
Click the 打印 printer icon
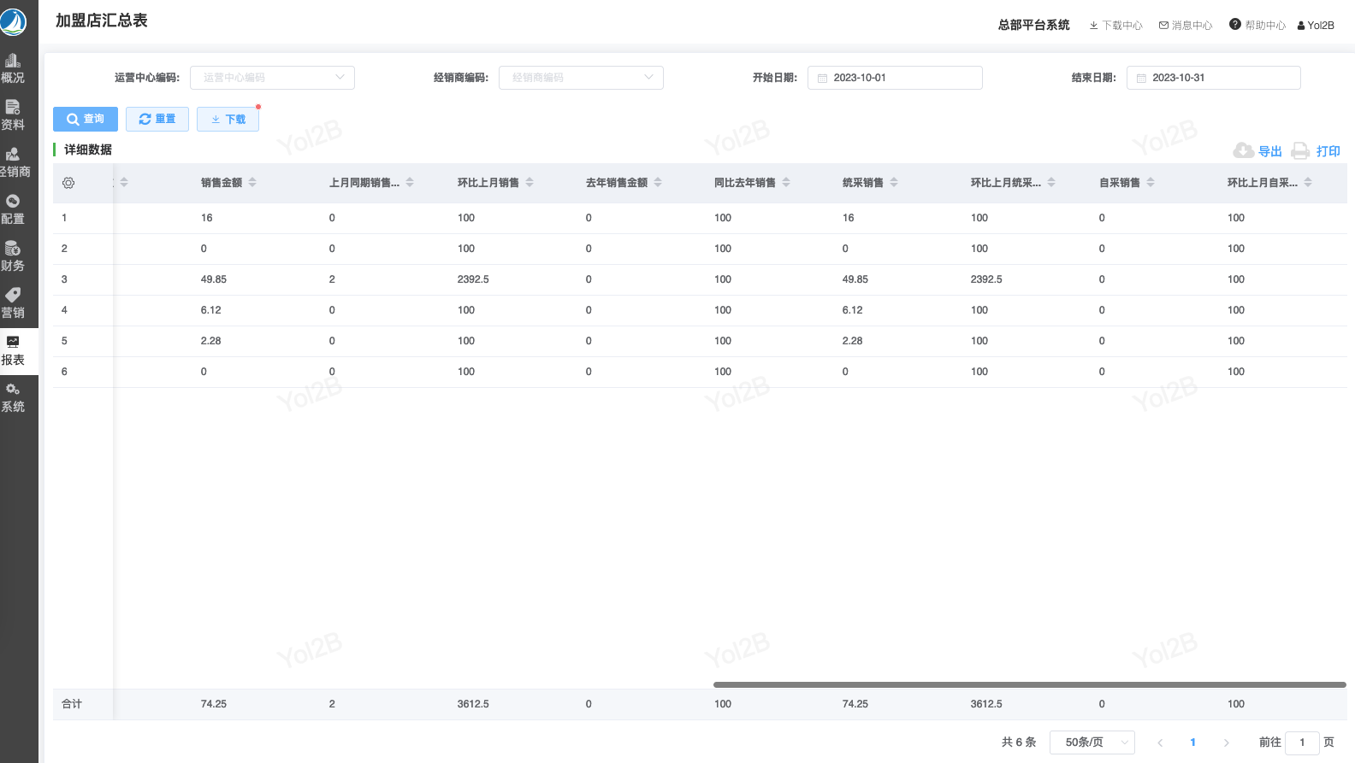point(1300,151)
